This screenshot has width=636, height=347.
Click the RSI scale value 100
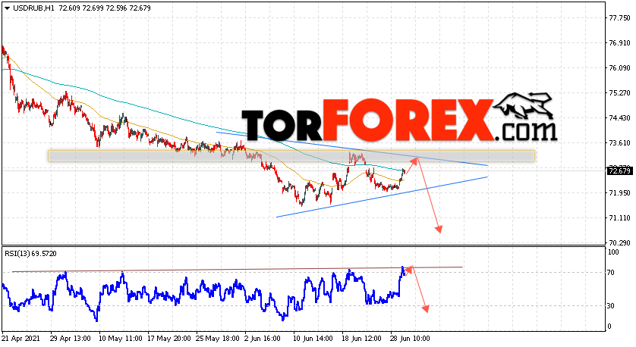613,252
